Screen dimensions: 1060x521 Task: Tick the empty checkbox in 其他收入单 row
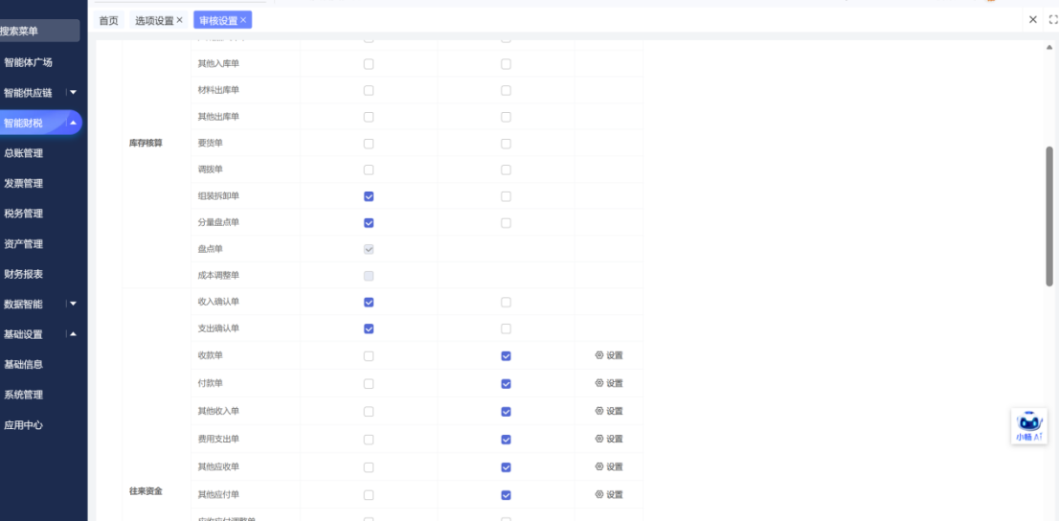(x=369, y=412)
